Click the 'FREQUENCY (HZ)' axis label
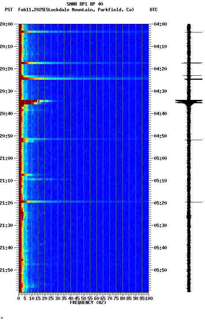Screen dimensions: 205x322 point(88,303)
